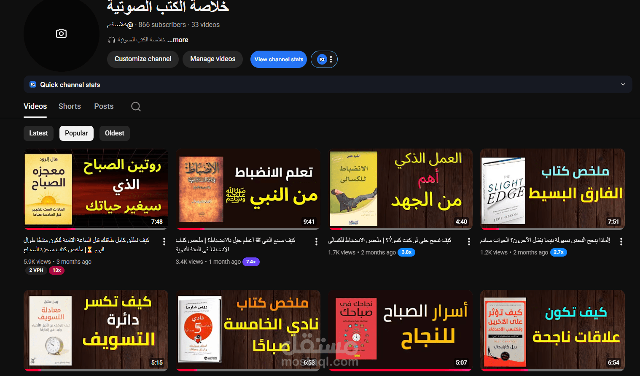Image resolution: width=640 pixels, height=376 pixels.
Task: Open the 5:07 video thumbnail
Action: tap(400, 330)
